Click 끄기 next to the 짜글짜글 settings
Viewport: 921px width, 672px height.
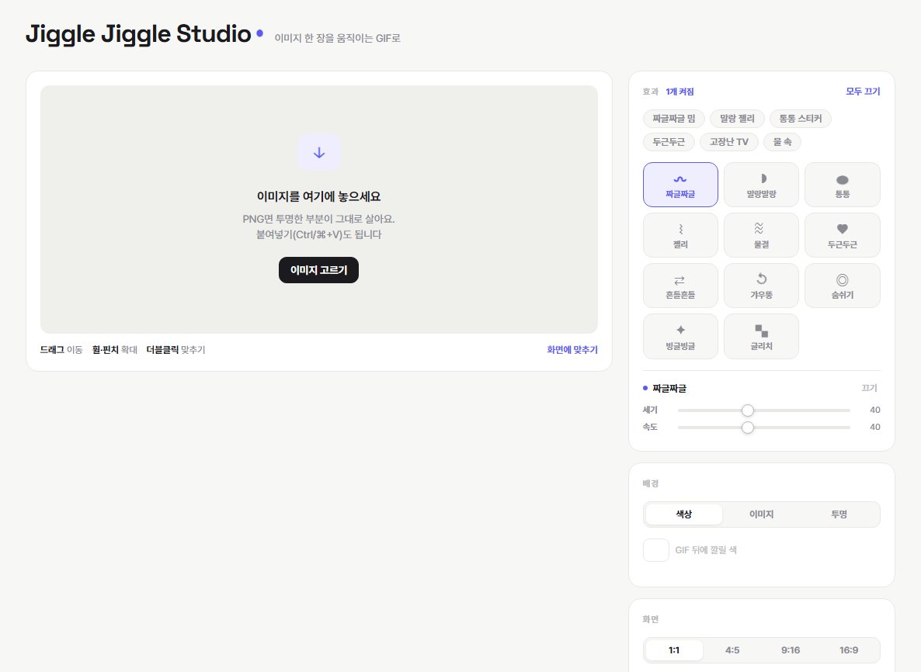pyautogui.click(x=869, y=388)
